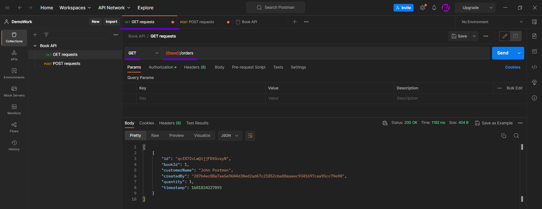This screenshot has width=542, height=209.
Task: Open the request Headers (8) tab
Action: (195, 67)
